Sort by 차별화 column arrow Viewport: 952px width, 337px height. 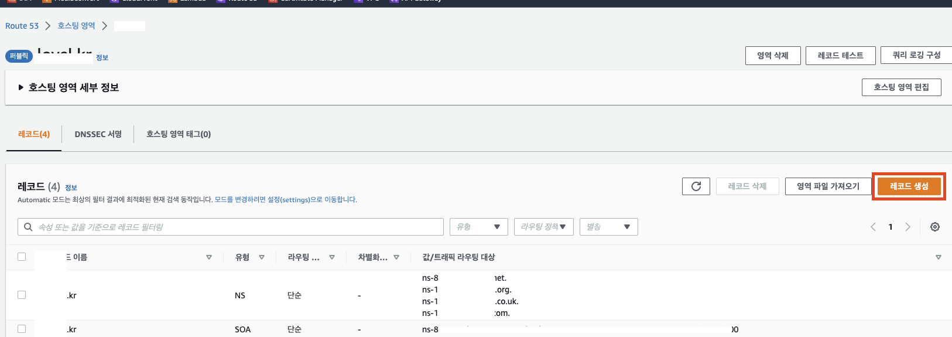396,257
